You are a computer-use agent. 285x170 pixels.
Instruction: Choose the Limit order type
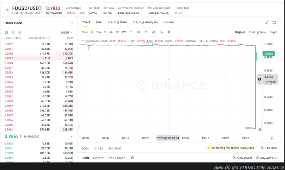[x=85, y=158]
